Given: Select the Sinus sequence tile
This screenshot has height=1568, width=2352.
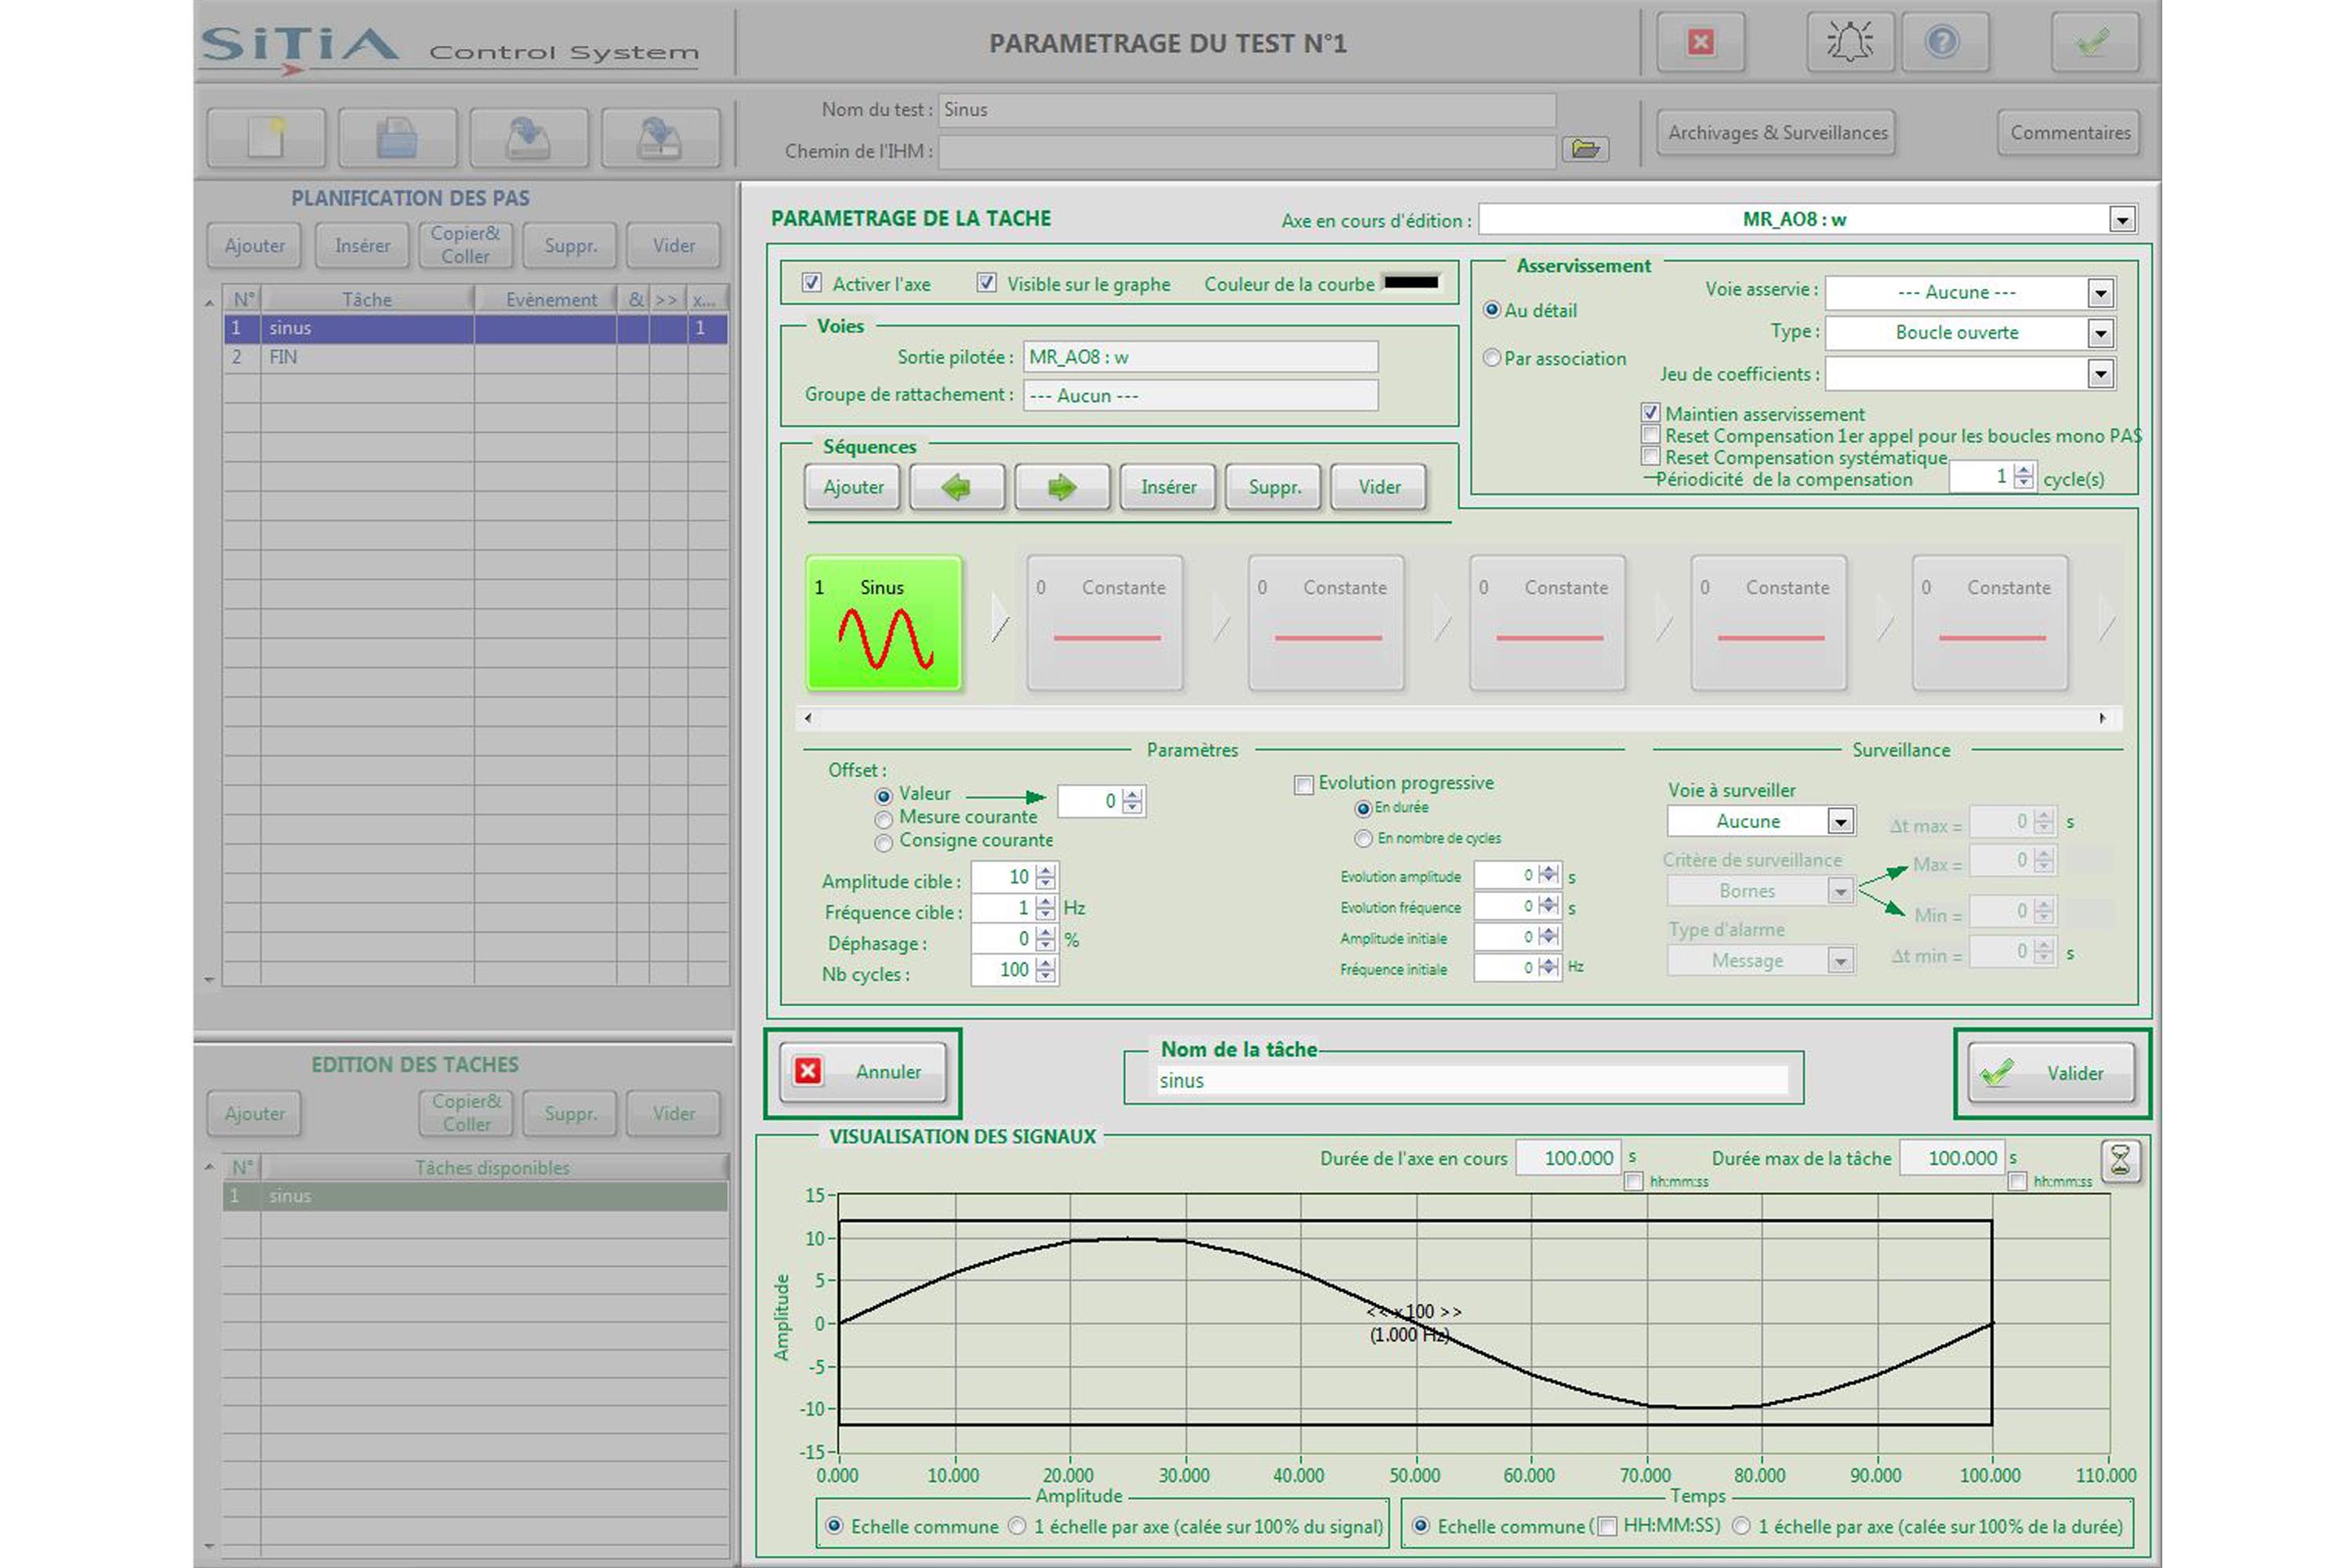Looking at the screenshot, I should point(884,623).
